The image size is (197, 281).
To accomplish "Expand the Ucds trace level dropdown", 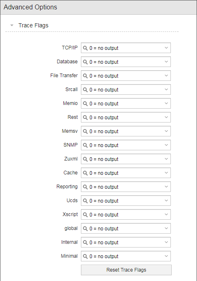I will 166,201.
